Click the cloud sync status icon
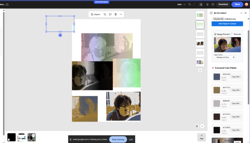Screen dimensions: 250x143 7,4
